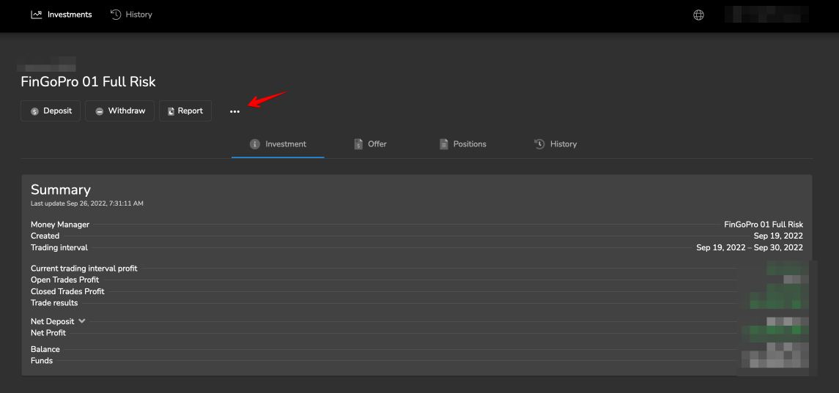Click the globe language icon

698,15
